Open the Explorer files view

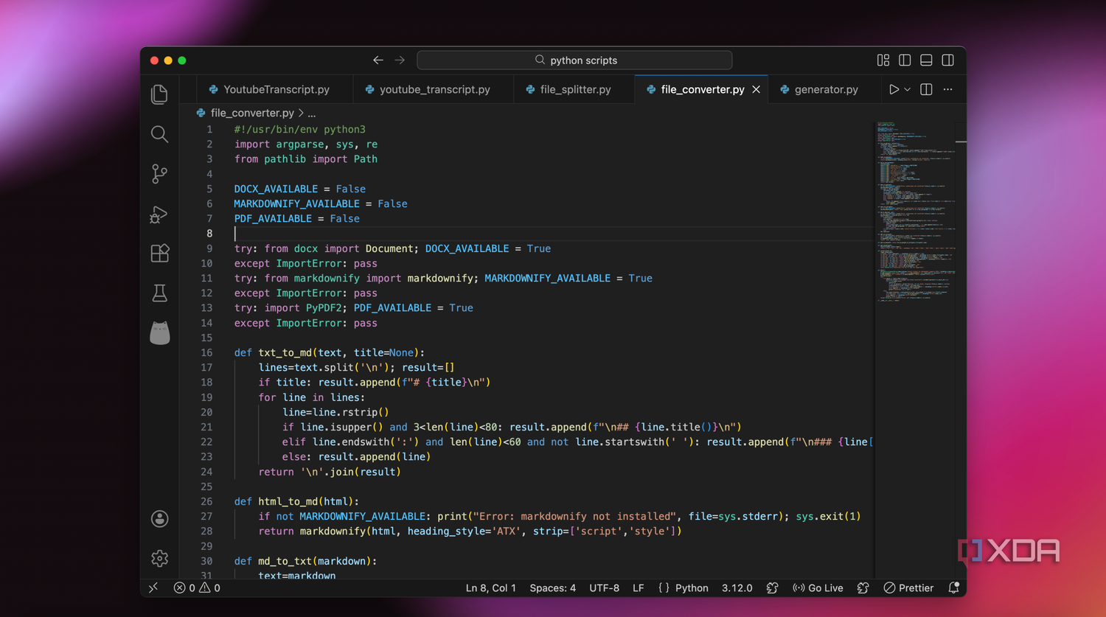pos(159,94)
